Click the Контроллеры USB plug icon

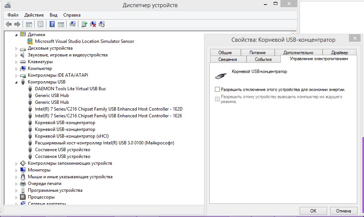23,82
